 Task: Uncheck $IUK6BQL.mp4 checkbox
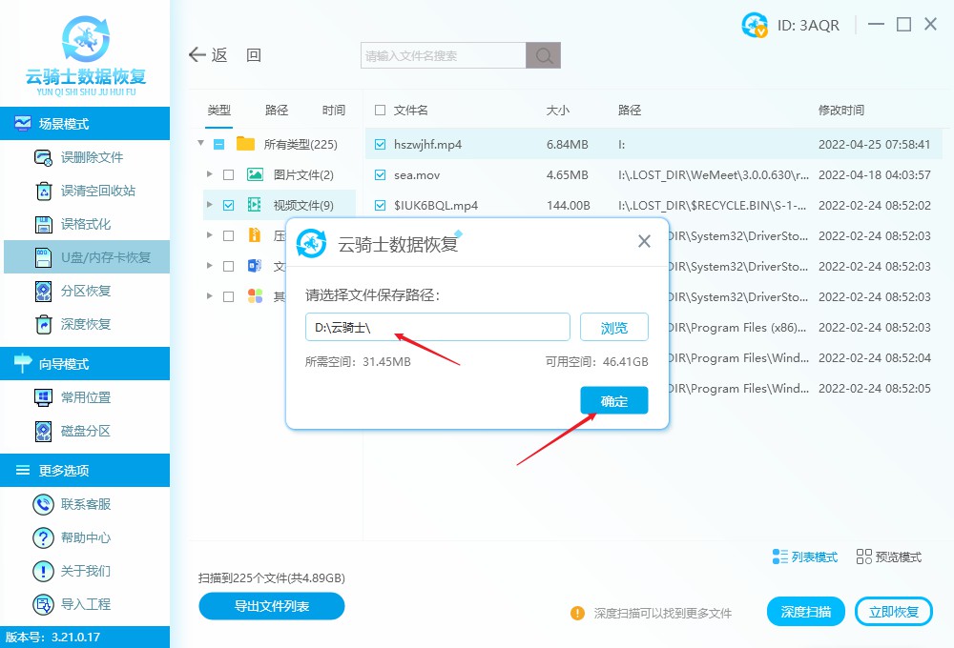click(381, 206)
